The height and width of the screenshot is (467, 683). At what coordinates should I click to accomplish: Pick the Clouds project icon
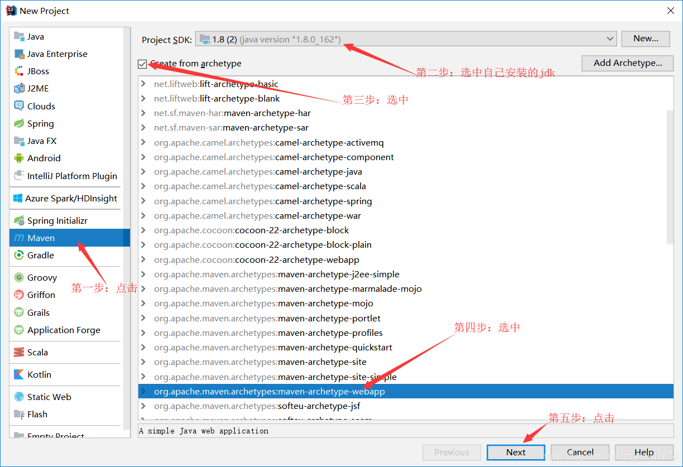coord(19,106)
